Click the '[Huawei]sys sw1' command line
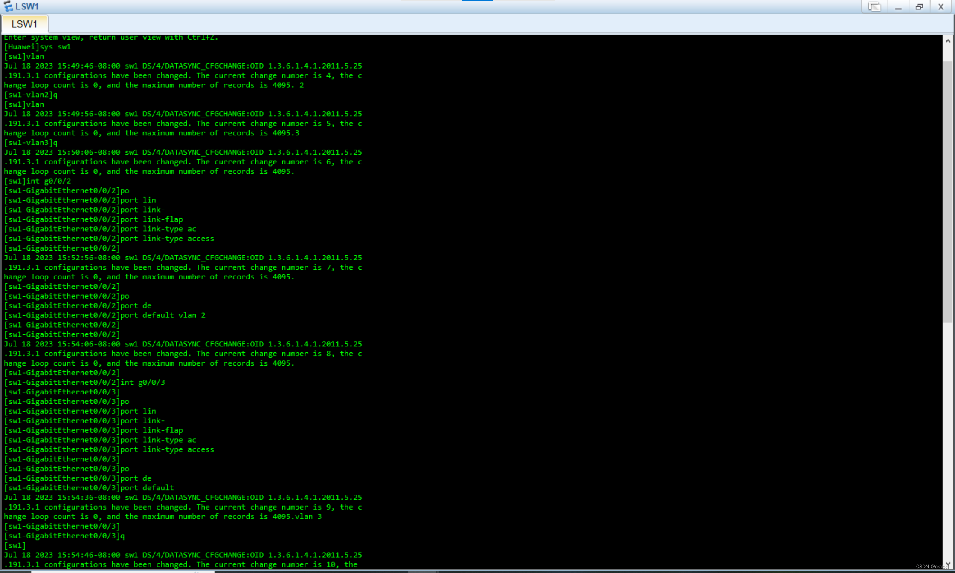 tap(38, 47)
